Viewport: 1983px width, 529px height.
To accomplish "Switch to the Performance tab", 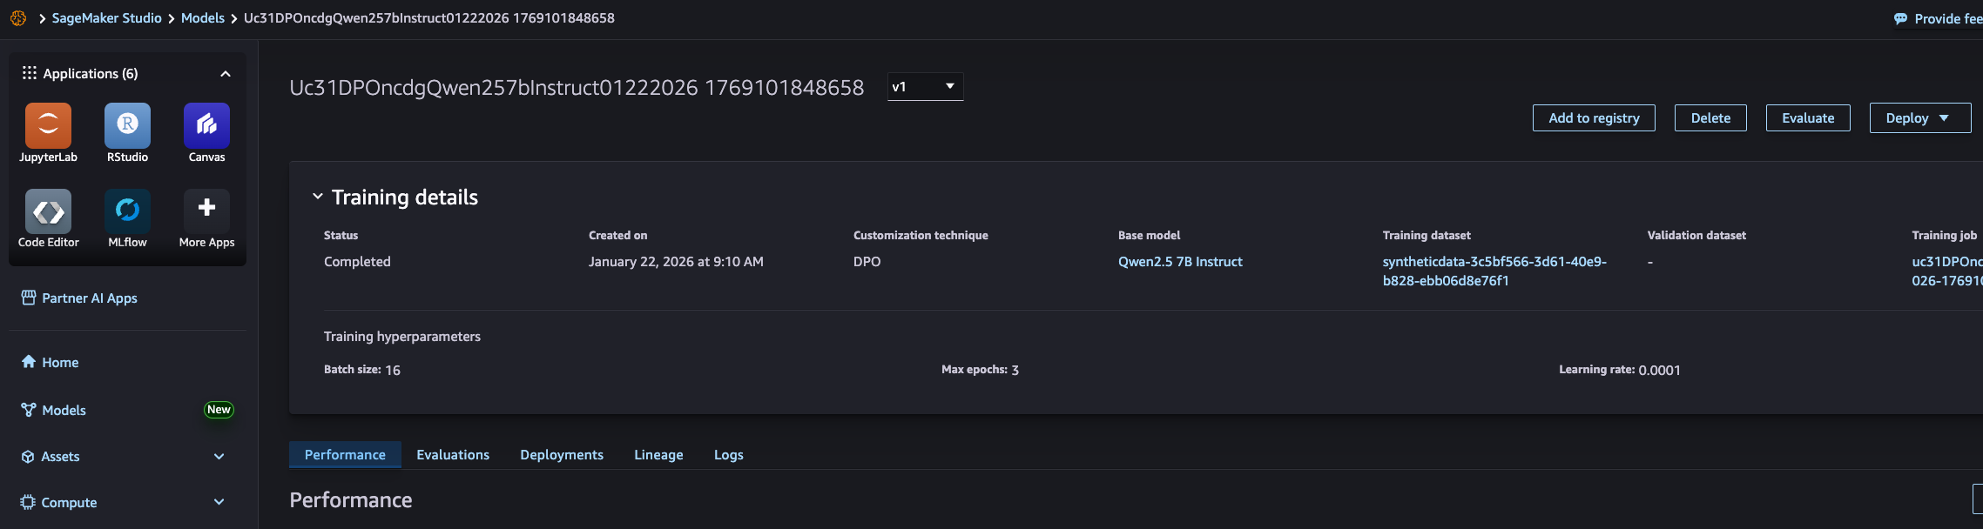I will 345,455.
